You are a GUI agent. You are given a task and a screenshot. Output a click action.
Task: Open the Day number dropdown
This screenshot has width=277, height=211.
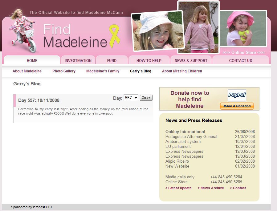click(131, 98)
